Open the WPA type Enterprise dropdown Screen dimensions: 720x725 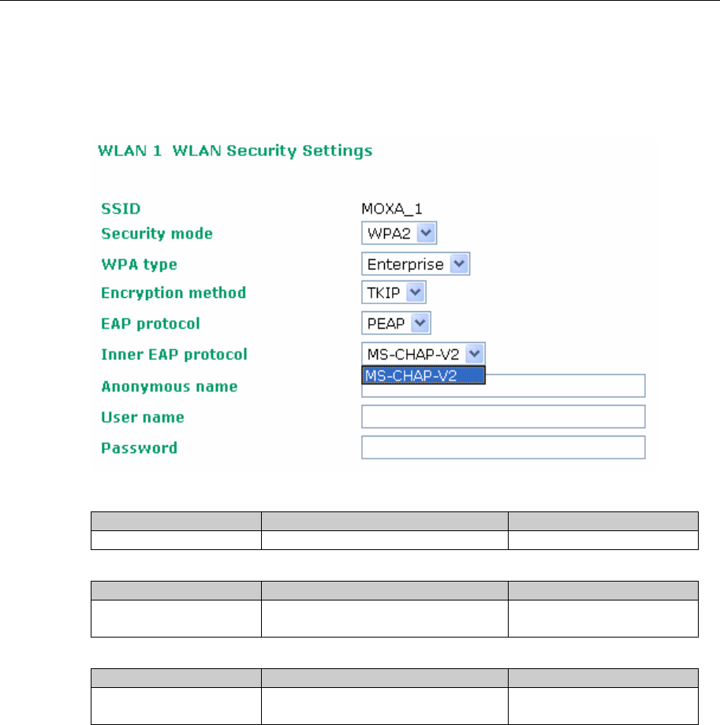point(416,264)
